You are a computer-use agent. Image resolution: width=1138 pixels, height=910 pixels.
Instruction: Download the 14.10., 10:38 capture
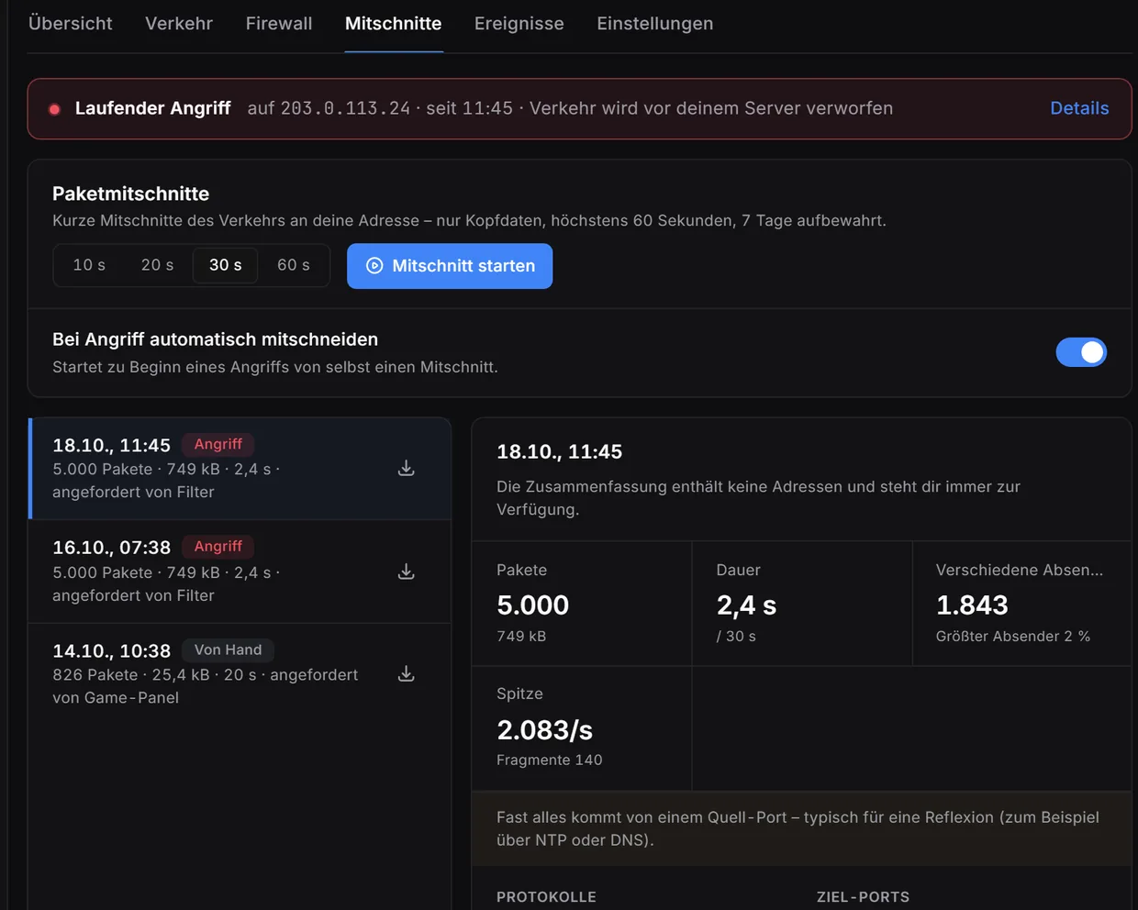pos(407,674)
